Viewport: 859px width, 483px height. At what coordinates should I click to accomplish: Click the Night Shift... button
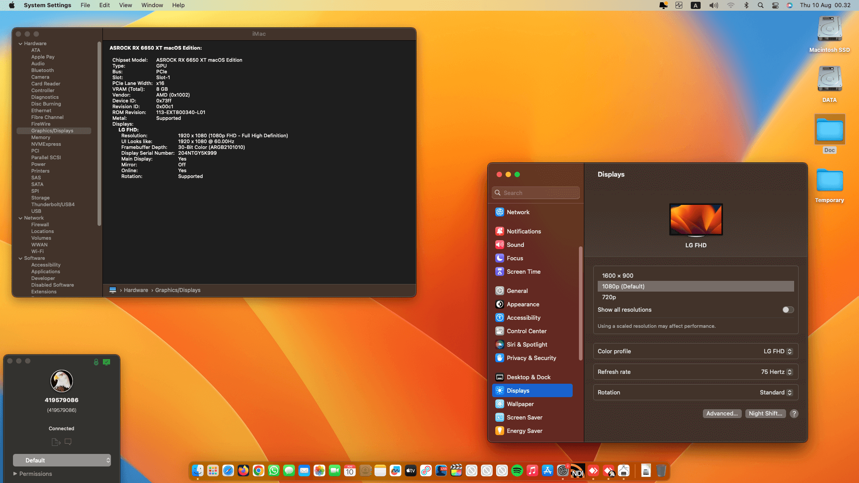pyautogui.click(x=765, y=413)
